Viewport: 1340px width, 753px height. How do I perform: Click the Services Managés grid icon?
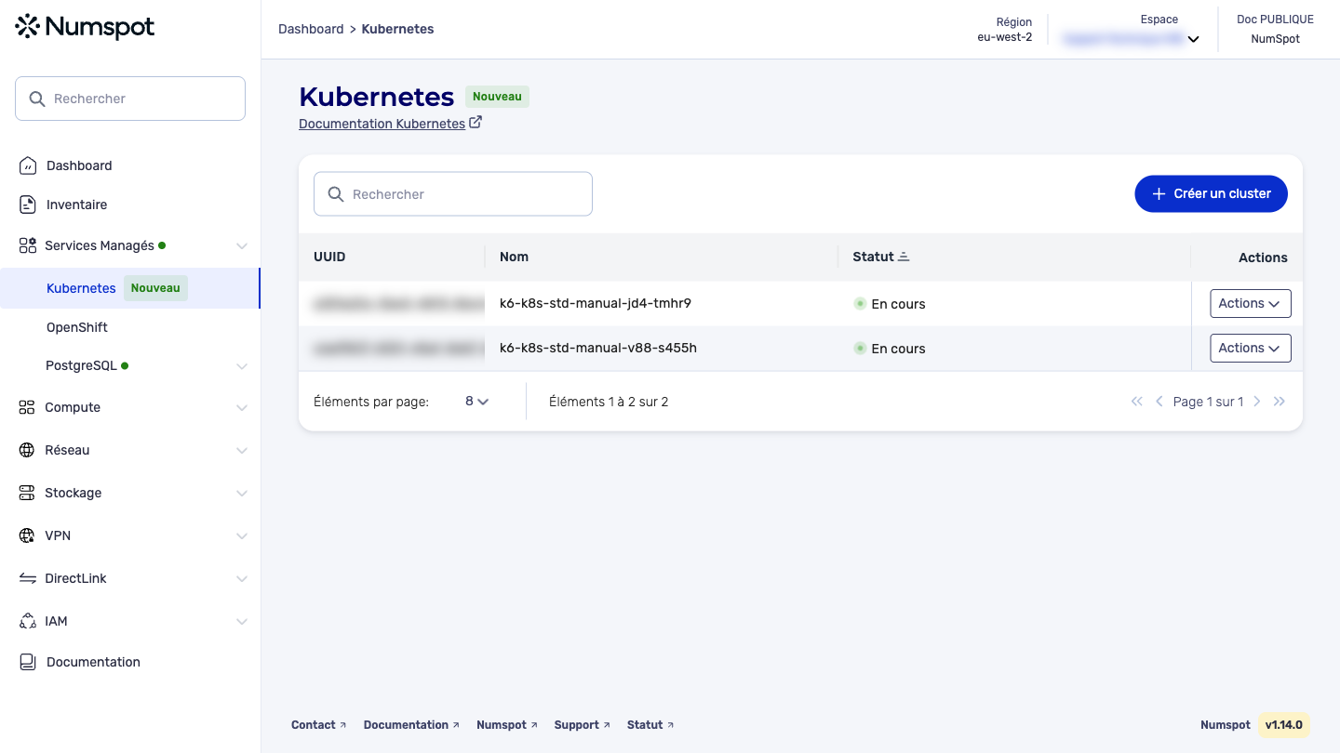tap(28, 245)
